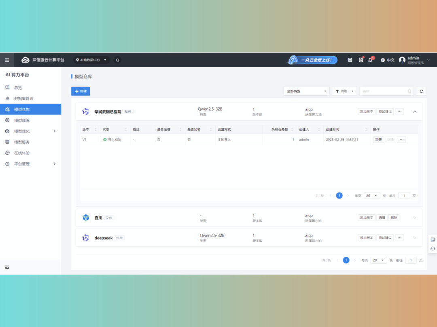This screenshot has width=437, height=327.
Task: Click the bottom 前往 page number input
Action: point(411,260)
